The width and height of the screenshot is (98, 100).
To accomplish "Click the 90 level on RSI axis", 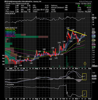I will point(93,15).
